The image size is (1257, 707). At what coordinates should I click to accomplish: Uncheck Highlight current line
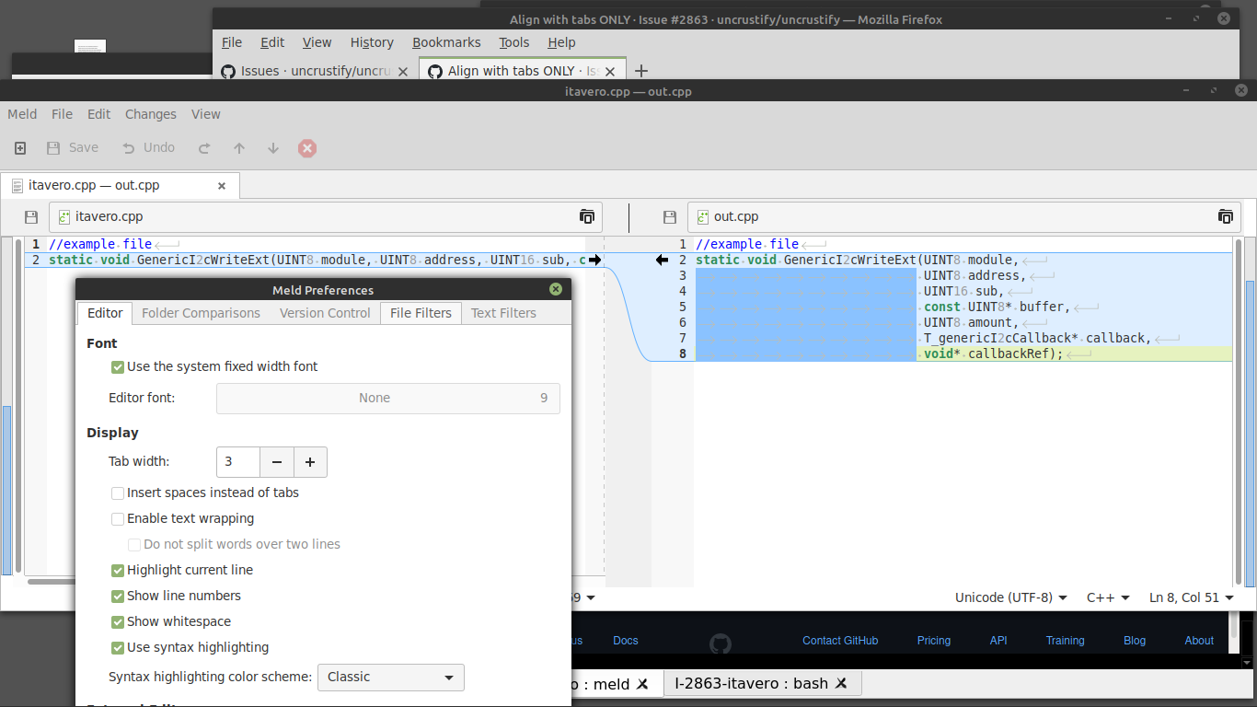(x=118, y=570)
